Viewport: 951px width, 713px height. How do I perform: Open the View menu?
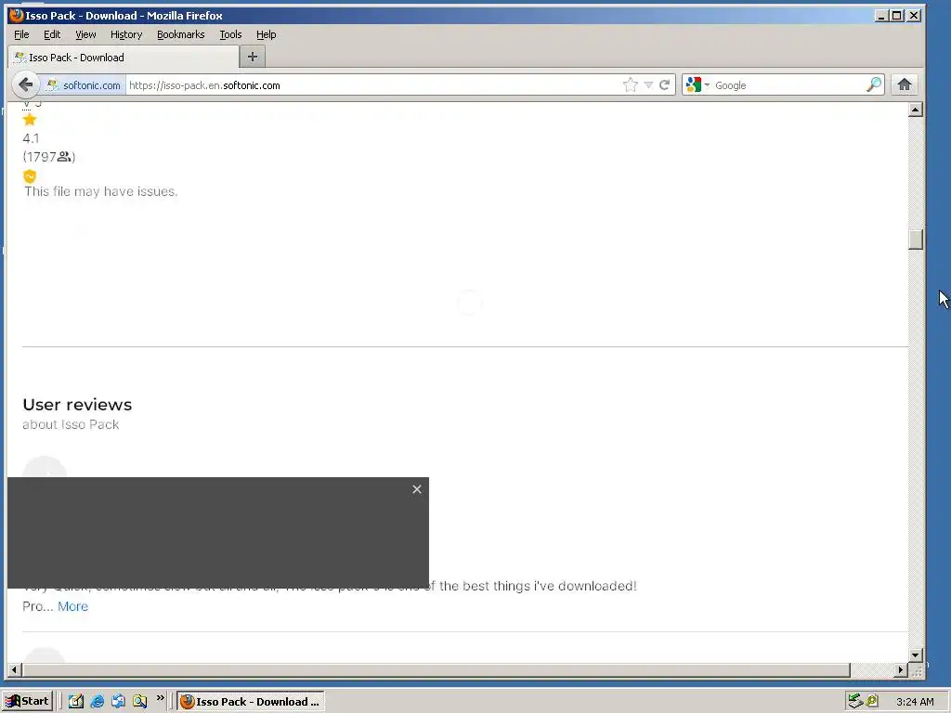(x=85, y=34)
